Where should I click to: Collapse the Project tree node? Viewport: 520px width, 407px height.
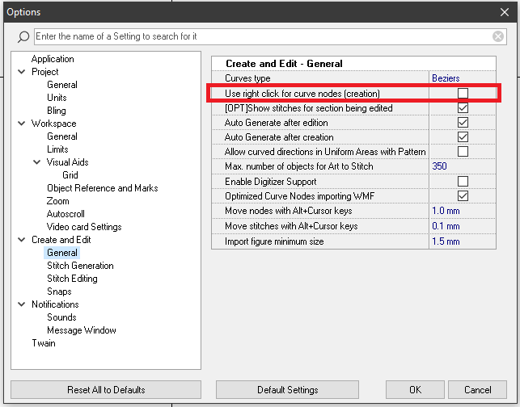click(x=22, y=72)
